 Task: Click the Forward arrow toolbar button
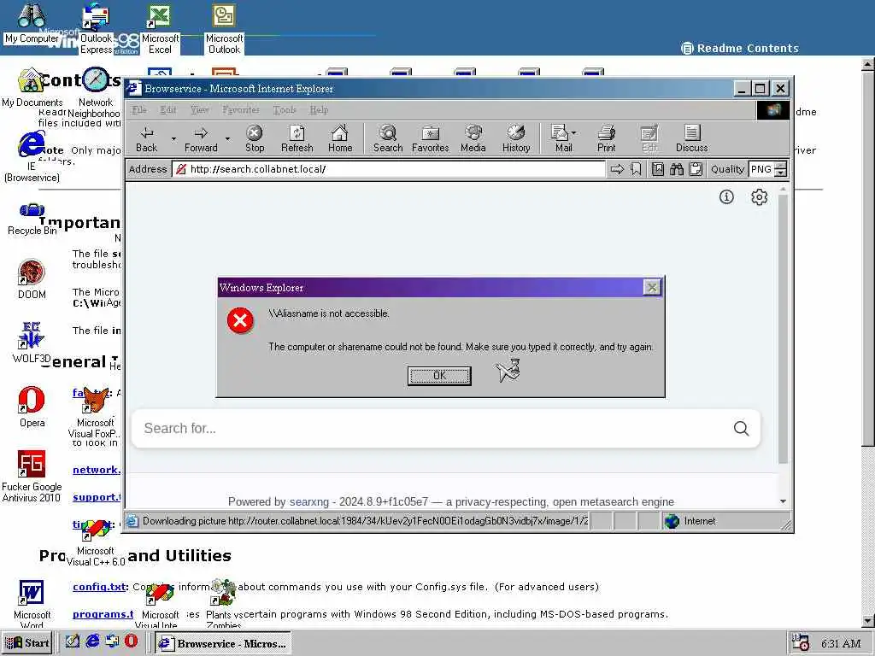[201, 138]
